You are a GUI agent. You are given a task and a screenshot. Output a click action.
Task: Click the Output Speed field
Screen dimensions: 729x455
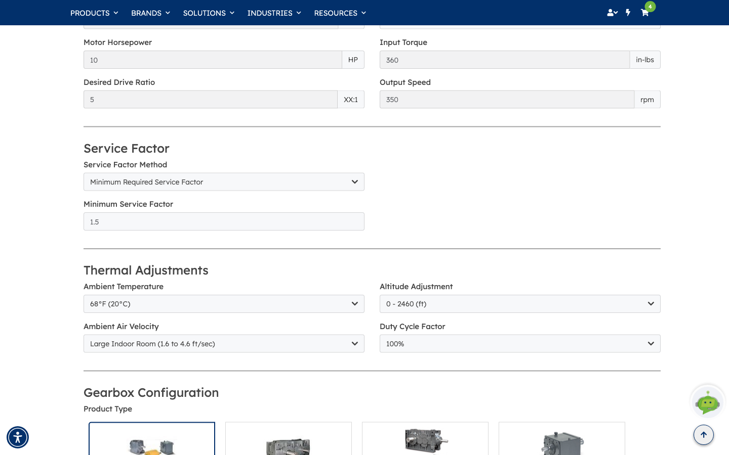(507, 100)
